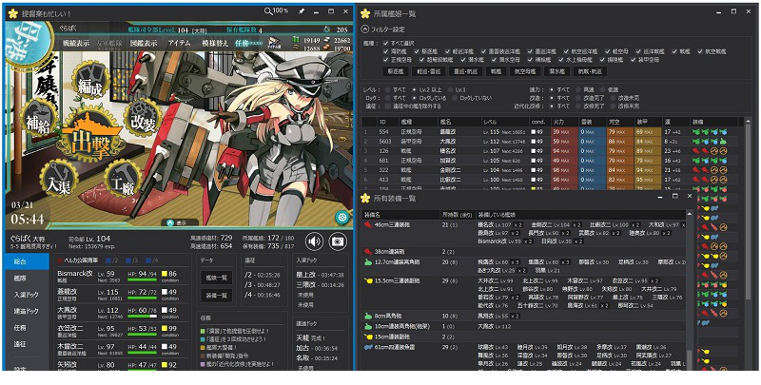Click the flower icon in 所有装備一覧 title bar
The height and width of the screenshot is (385, 761).
pyautogui.click(x=365, y=198)
